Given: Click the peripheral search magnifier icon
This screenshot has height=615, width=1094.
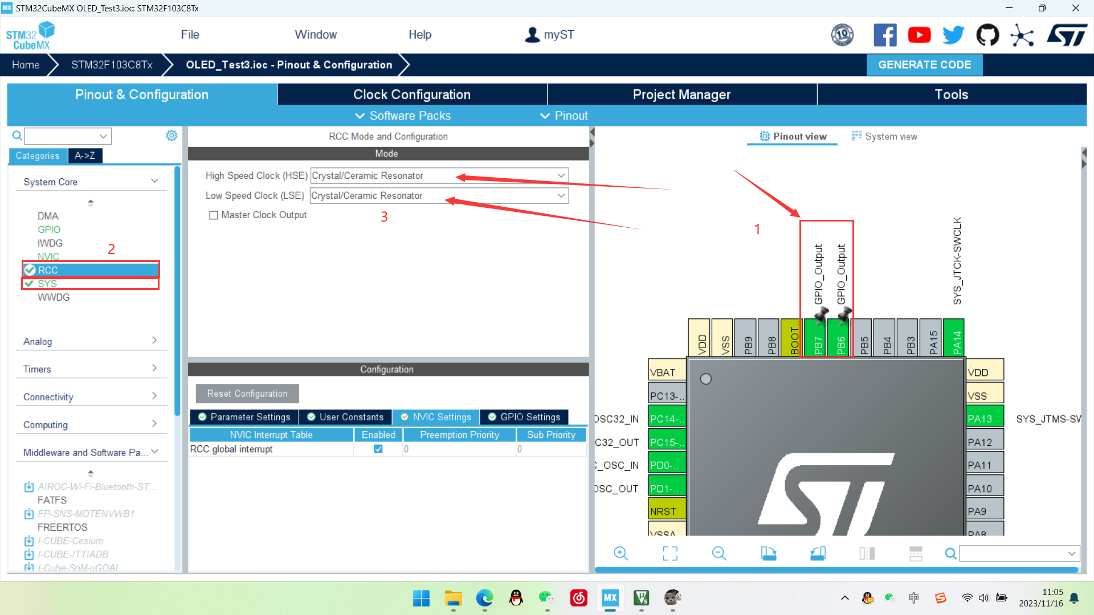Looking at the screenshot, I should pos(17,136).
